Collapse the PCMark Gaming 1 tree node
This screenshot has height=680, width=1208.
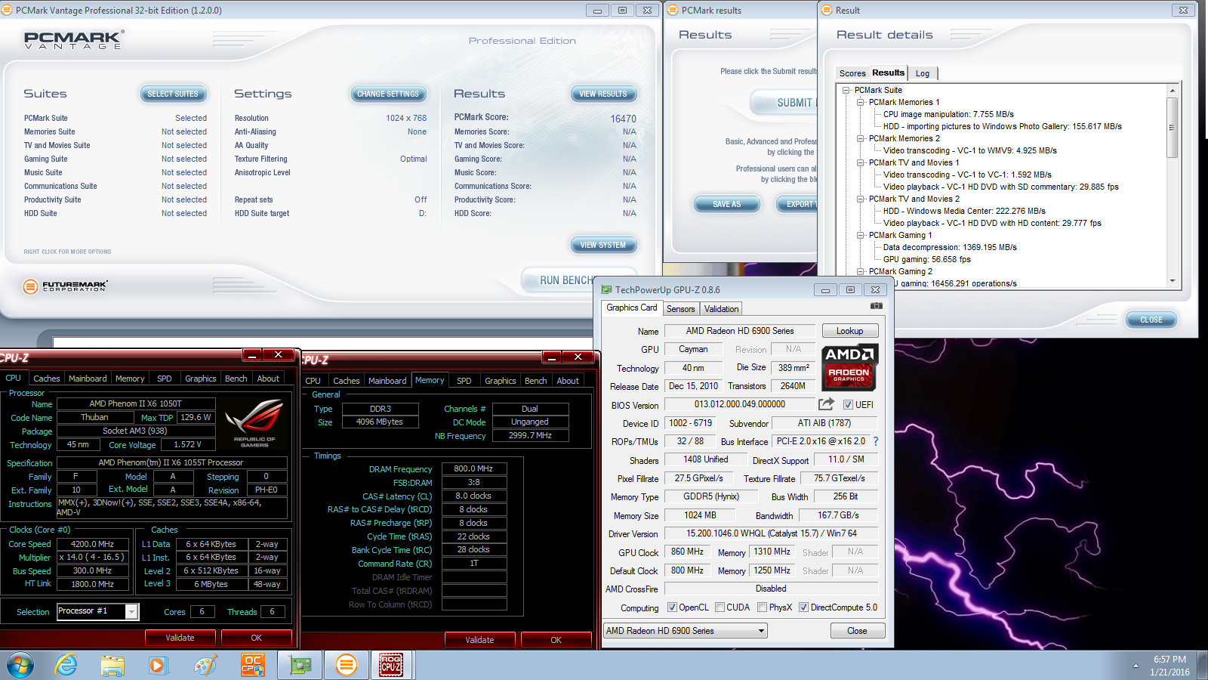pyautogui.click(x=860, y=235)
